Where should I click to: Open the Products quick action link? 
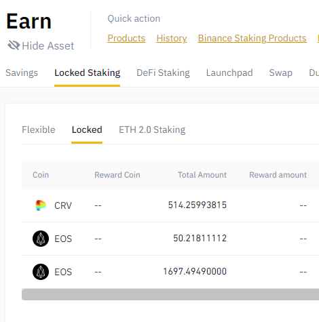pyautogui.click(x=126, y=38)
